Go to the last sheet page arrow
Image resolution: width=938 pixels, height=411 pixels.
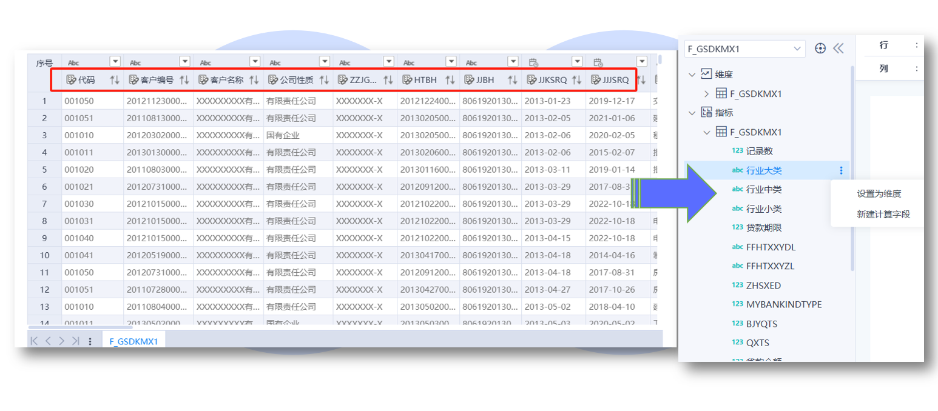point(76,341)
